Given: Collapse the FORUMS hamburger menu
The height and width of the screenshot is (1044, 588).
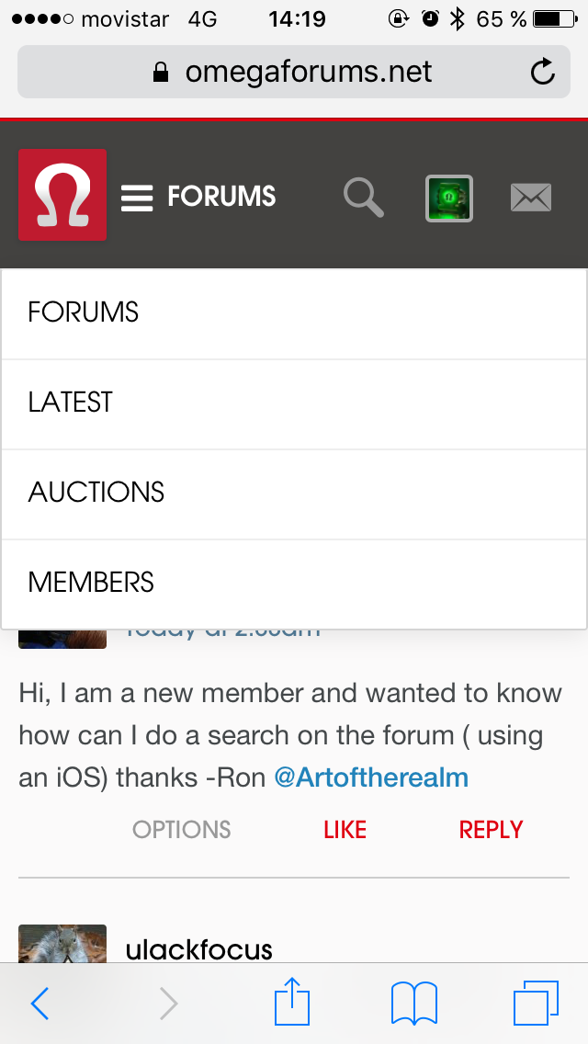Looking at the screenshot, I should coord(137,197).
